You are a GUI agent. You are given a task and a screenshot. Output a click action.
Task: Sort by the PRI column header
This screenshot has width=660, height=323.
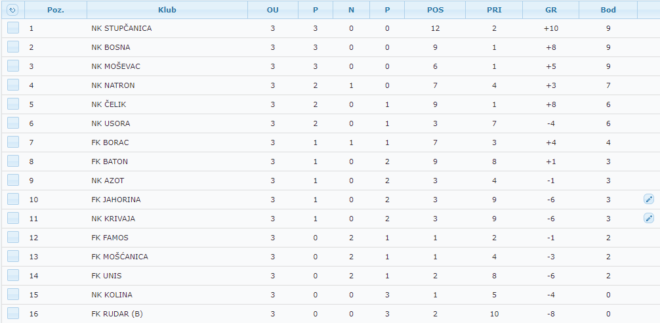(x=494, y=10)
